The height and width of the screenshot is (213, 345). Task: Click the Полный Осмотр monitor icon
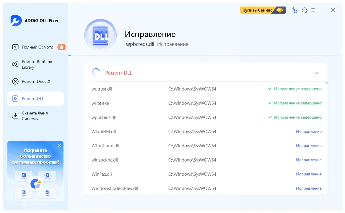[15, 47]
